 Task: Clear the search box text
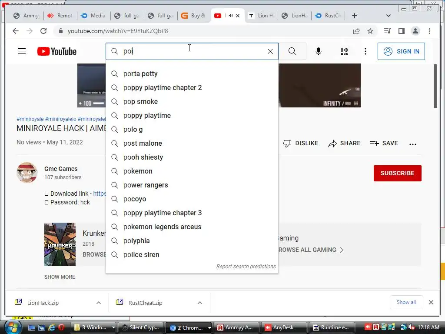[x=270, y=51]
